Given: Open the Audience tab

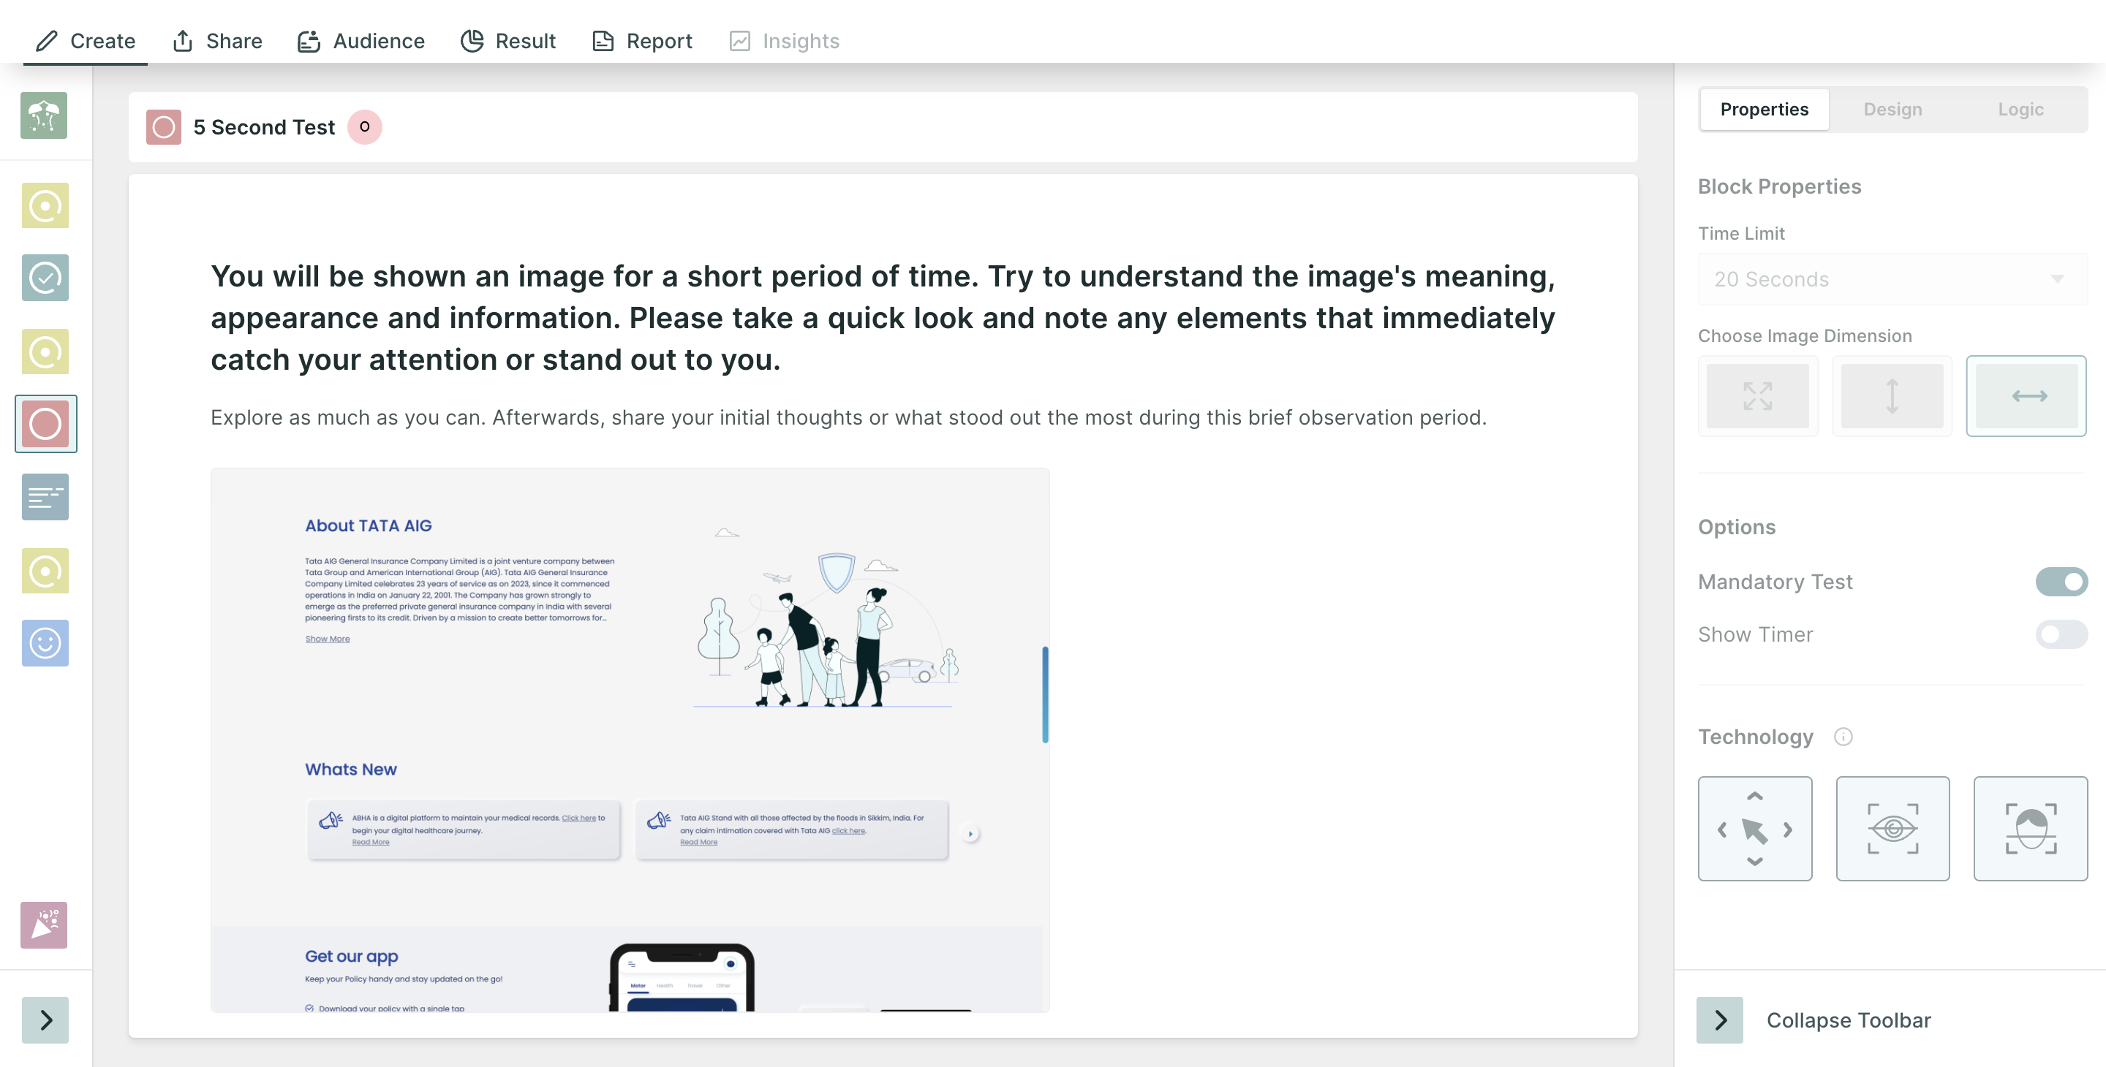Looking at the screenshot, I should [361, 41].
